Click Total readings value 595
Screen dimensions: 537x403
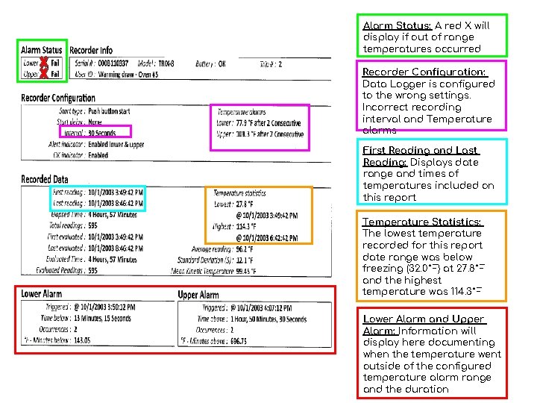(92, 225)
